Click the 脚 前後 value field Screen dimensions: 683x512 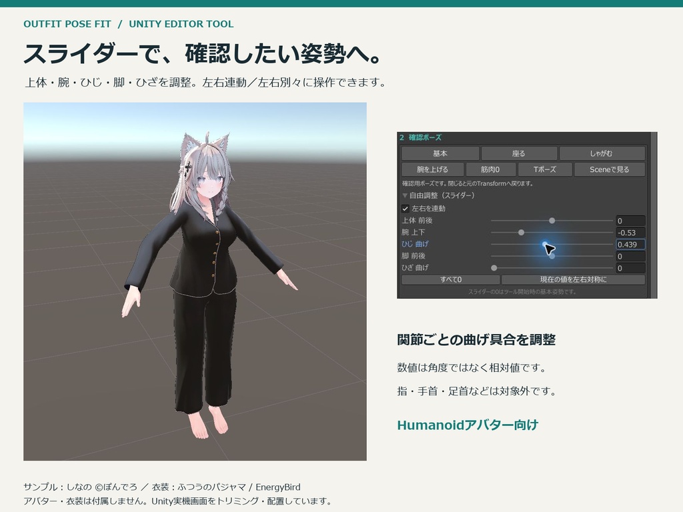[630, 257]
